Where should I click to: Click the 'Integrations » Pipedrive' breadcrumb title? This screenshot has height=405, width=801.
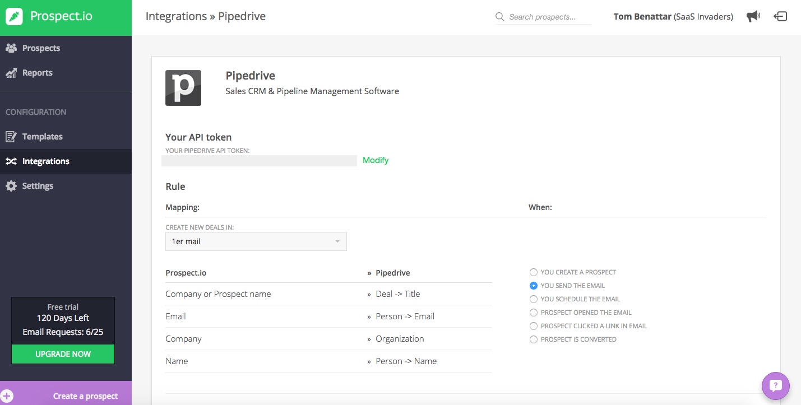pyautogui.click(x=206, y=16)
